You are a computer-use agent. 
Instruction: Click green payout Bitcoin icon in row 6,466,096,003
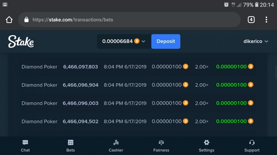click(250, 103)
